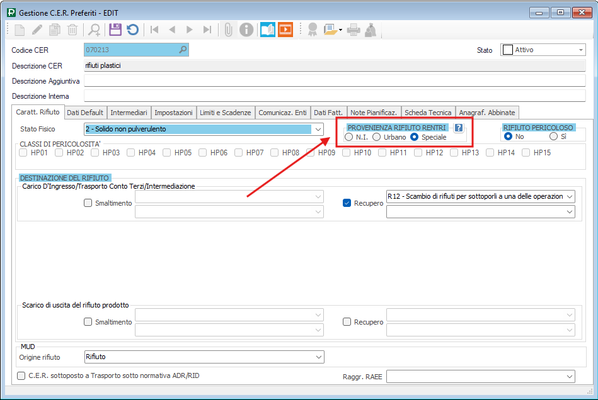Click the blue Refresh arrow icon

click(x=132, y=30)
